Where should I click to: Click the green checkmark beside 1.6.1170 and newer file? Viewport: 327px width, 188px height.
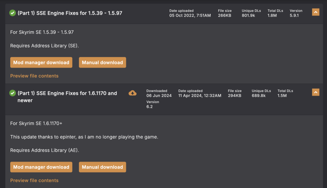tap(13, 93)
